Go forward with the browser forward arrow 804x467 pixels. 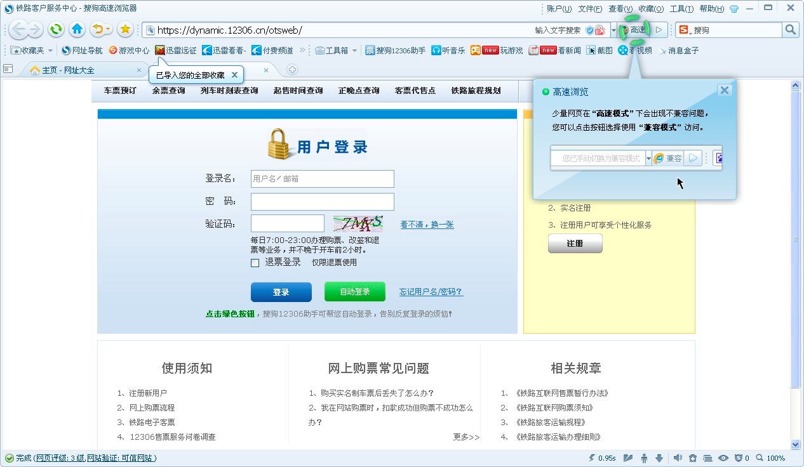pos(34,29)
